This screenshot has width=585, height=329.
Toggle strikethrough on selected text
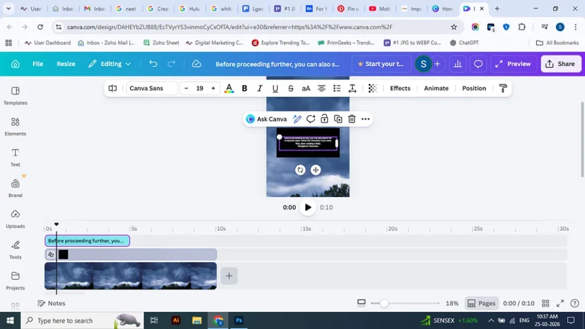pyautogui.click(x=290, y=88)
